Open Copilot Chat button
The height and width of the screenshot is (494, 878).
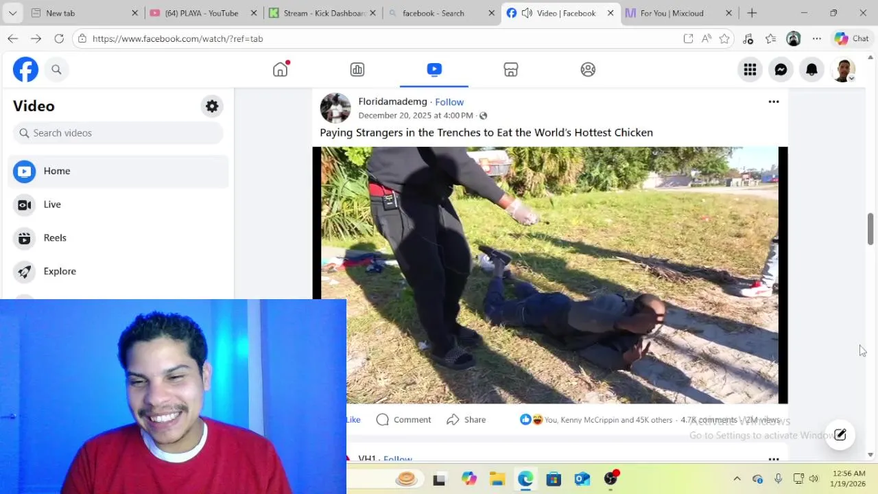point(851,38)
